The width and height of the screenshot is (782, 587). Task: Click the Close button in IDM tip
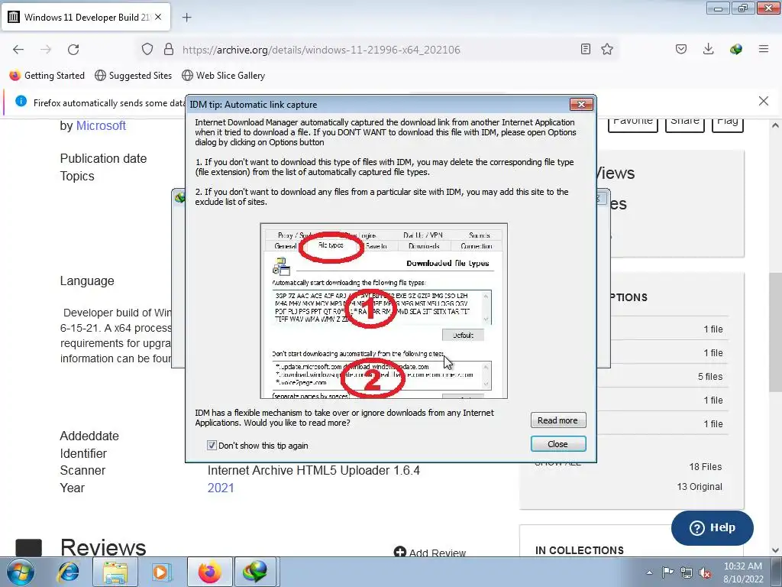tap(558, 444)
